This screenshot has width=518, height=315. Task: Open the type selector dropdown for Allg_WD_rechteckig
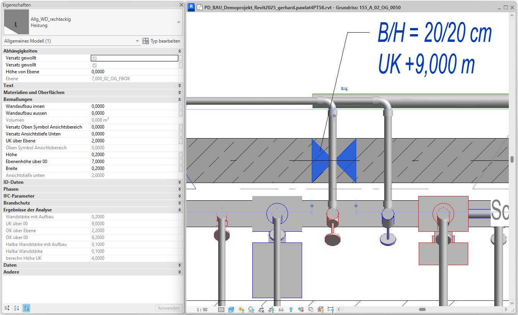pyautogui.click(x=178, y=22)
